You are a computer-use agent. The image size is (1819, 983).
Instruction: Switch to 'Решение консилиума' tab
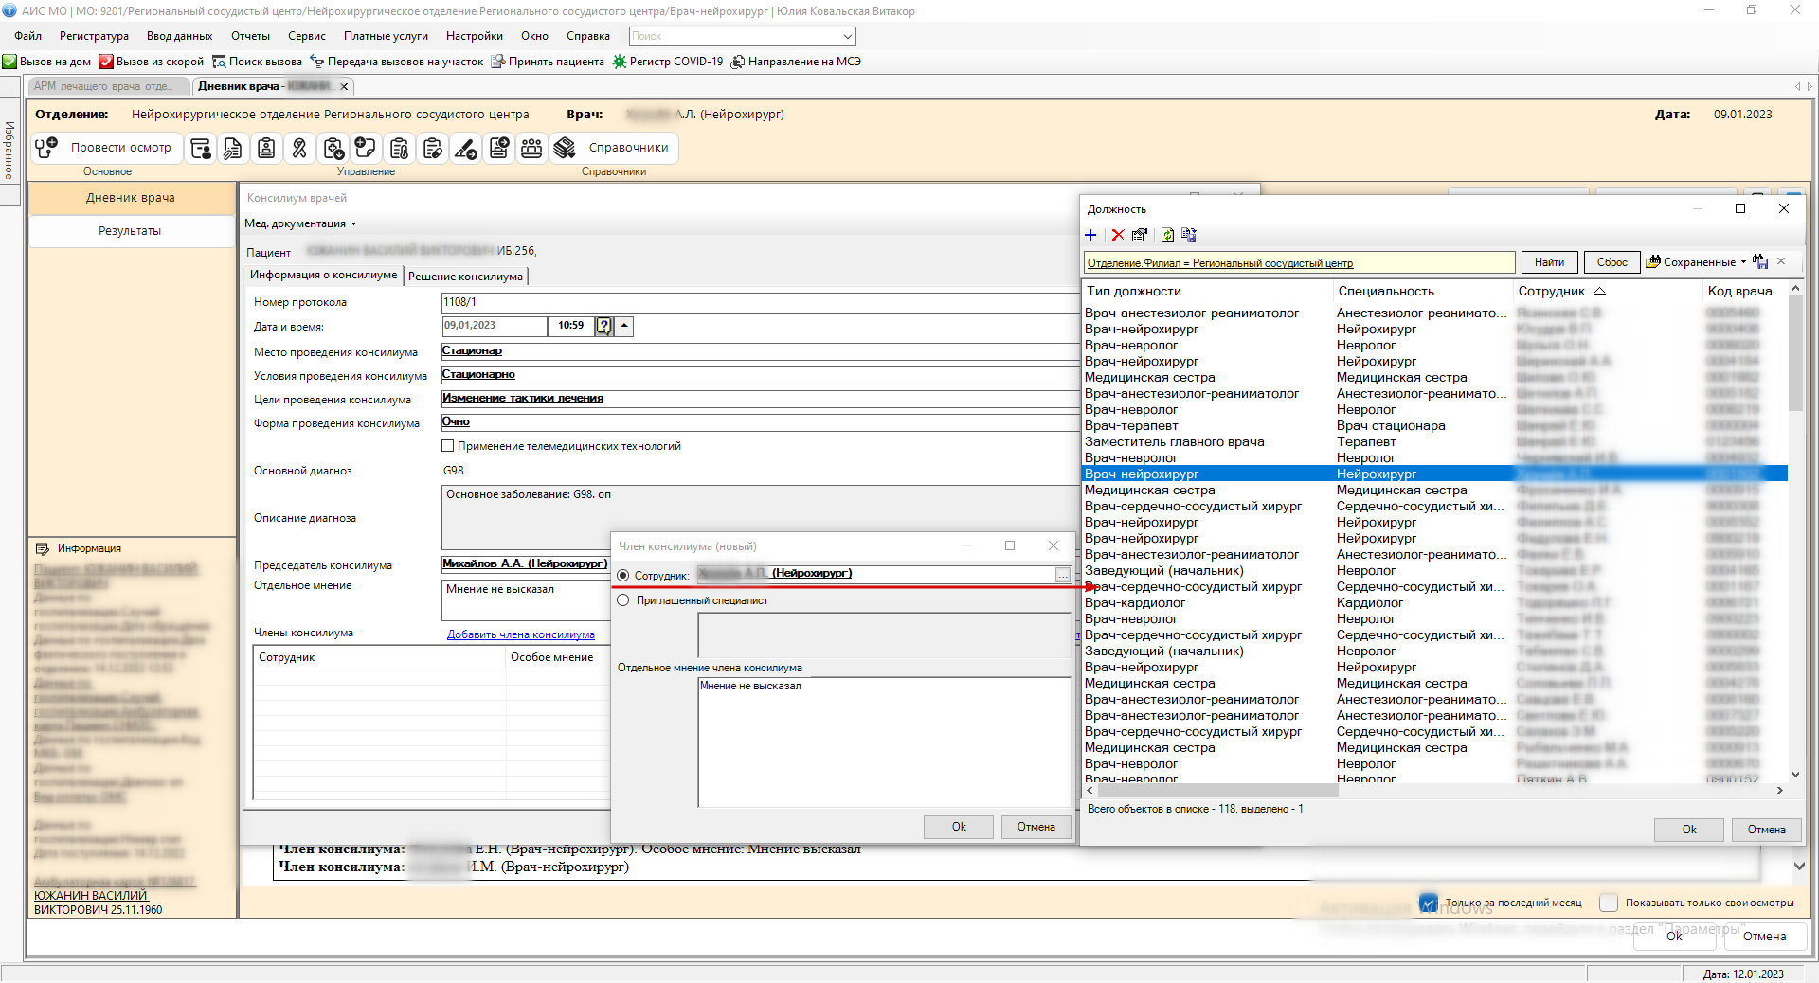click(465, 277)
